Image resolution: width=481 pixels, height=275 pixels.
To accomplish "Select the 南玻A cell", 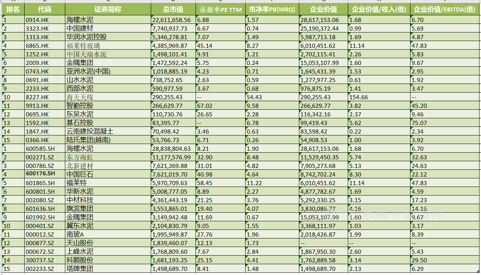I will (108, 235).
